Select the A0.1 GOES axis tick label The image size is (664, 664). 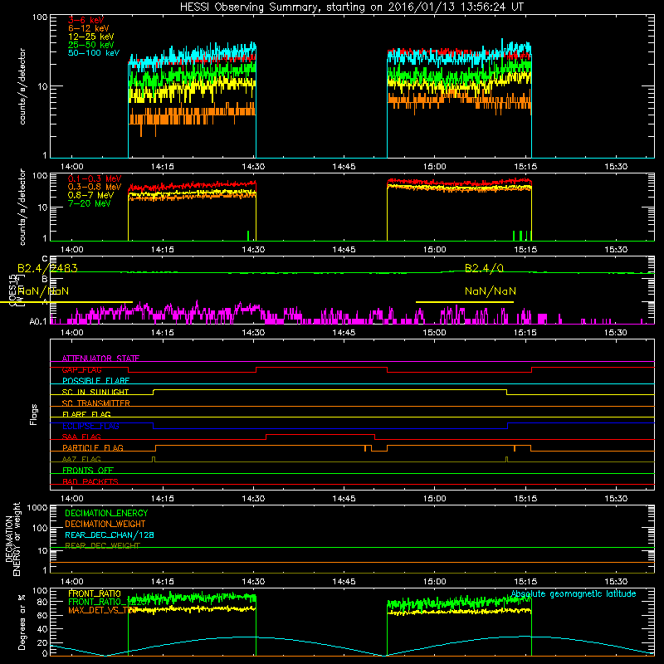37,322
